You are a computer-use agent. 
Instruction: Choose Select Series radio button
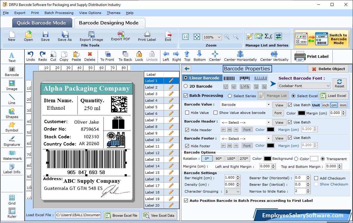tap(230, 96)
